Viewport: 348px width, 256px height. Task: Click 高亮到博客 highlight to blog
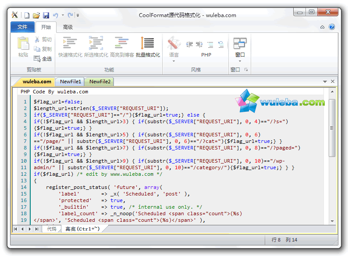(122, 46)
